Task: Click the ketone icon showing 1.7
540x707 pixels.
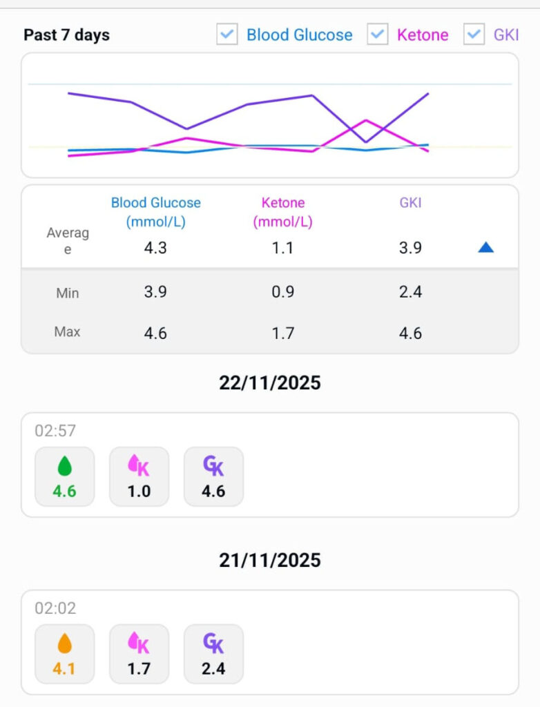Action: [x=139, y=645]
